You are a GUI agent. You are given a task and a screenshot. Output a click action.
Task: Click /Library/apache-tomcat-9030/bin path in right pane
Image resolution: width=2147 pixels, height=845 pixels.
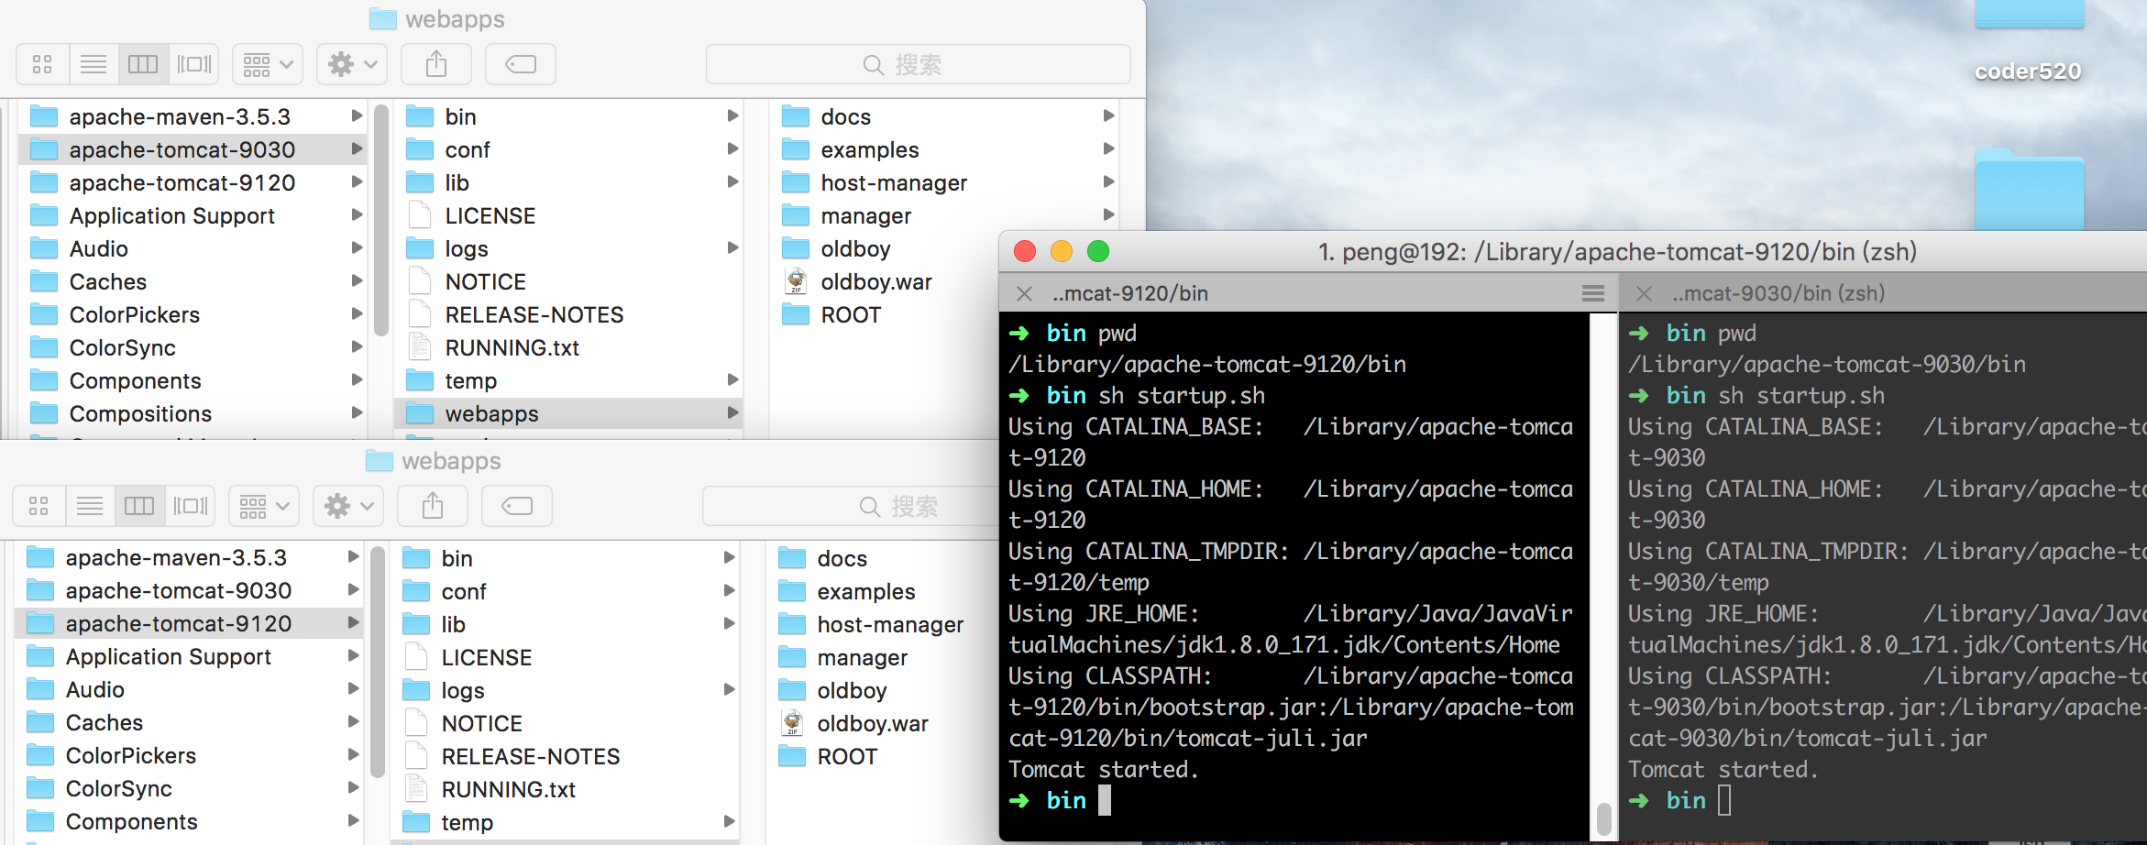point(1827,364)
